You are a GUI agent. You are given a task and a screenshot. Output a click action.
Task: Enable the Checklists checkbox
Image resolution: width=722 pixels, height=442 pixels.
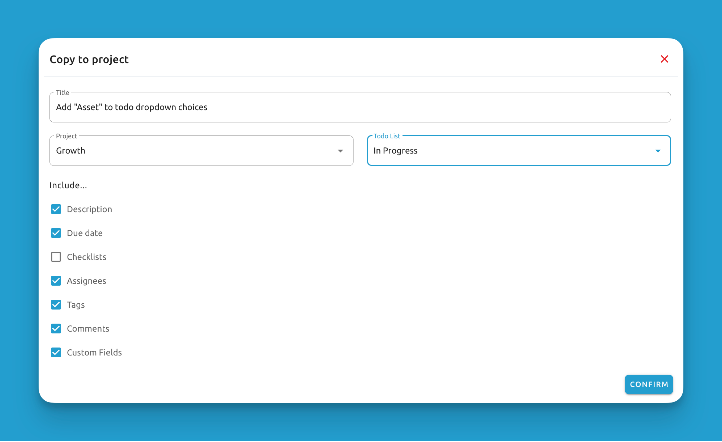click(56, 257)
